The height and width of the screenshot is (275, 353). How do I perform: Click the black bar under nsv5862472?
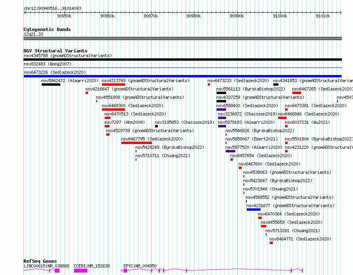point(51,85)
